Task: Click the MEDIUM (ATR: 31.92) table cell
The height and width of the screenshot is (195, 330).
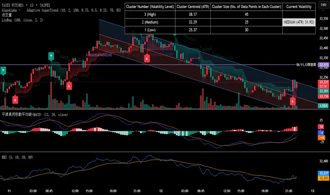Action: [298, 22]
